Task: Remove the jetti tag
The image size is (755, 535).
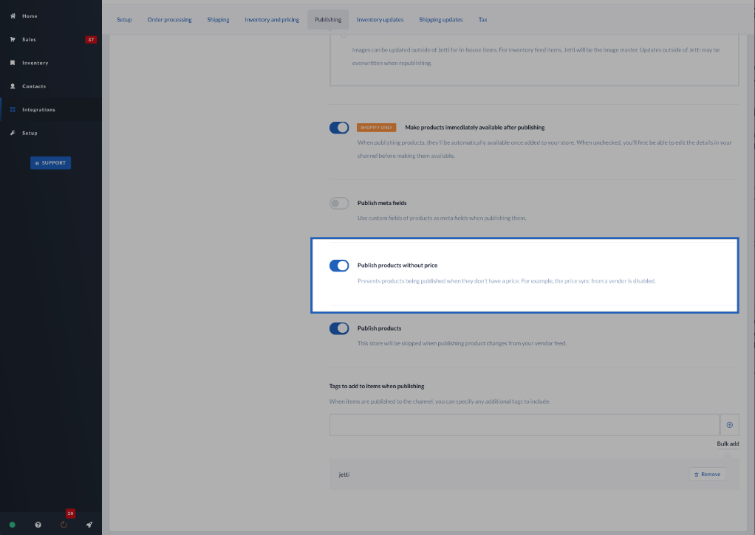Action: click(x=707, y=474)
